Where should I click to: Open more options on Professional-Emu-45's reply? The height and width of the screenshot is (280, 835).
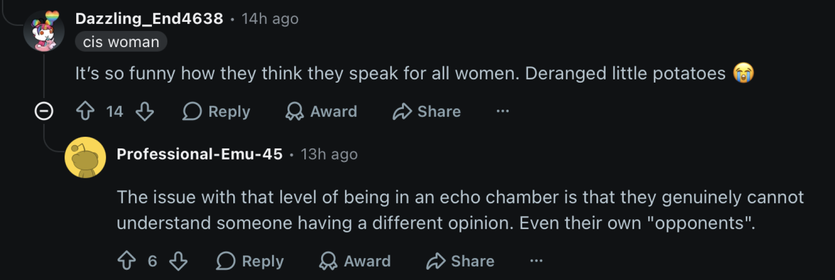[536, 260]
